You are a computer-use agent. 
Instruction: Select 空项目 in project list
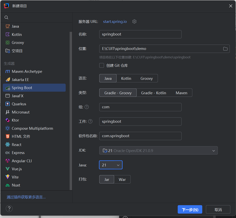[x=34, y=51]
